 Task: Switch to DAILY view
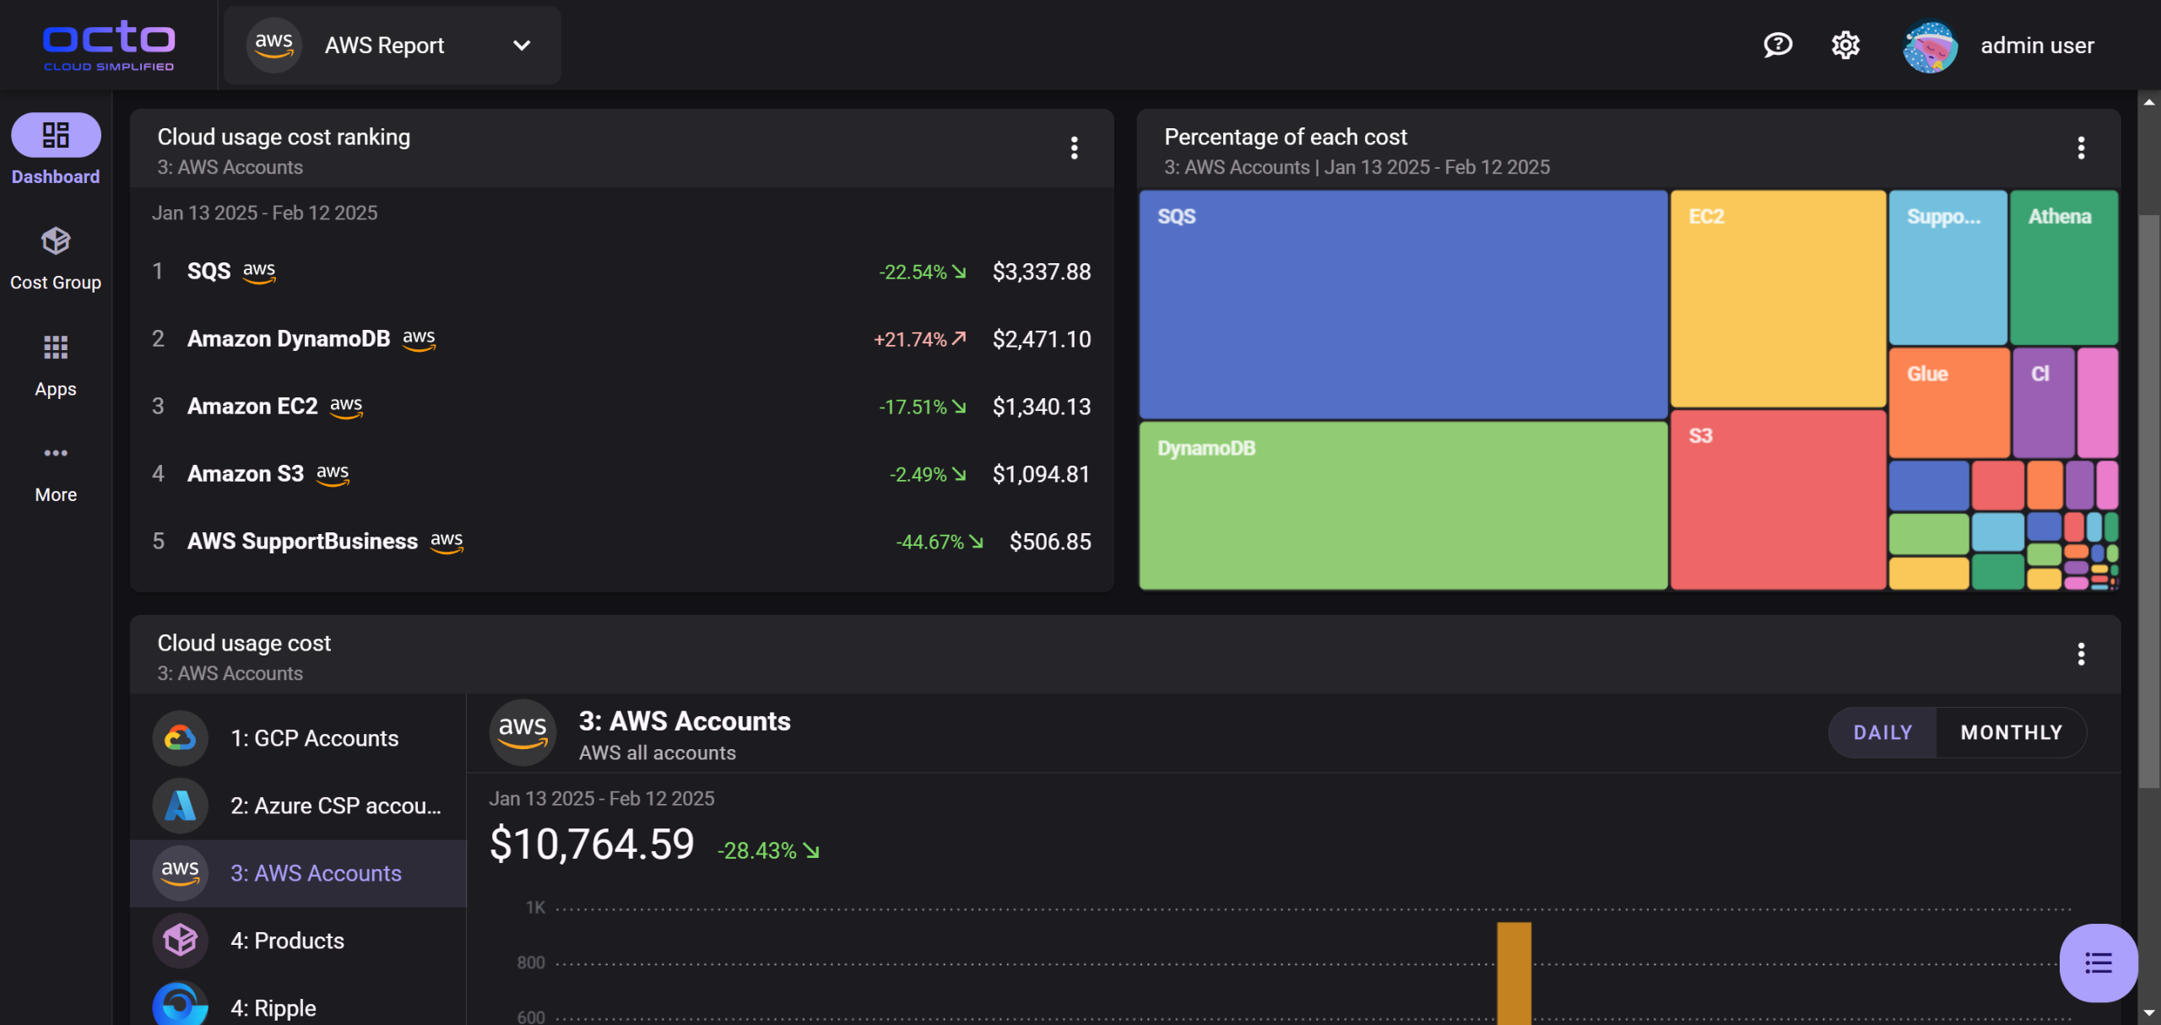coord(1882,732)
